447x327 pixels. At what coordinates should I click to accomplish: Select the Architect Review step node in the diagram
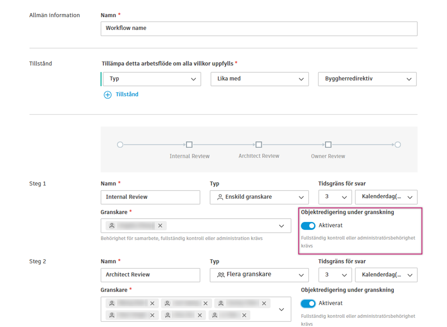tap(259, 145)
